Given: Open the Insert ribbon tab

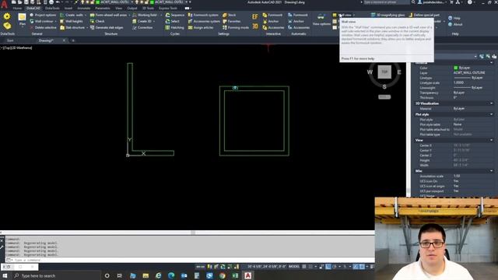Looking at the screenshot, I should [x=68, y=9].
